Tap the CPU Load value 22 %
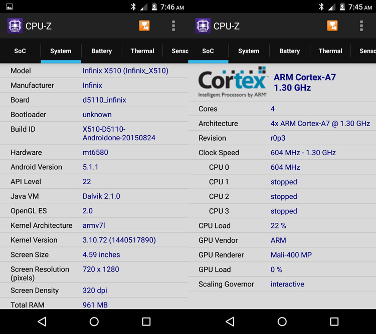The image size is (376, 334). click(x=278, y=226)
